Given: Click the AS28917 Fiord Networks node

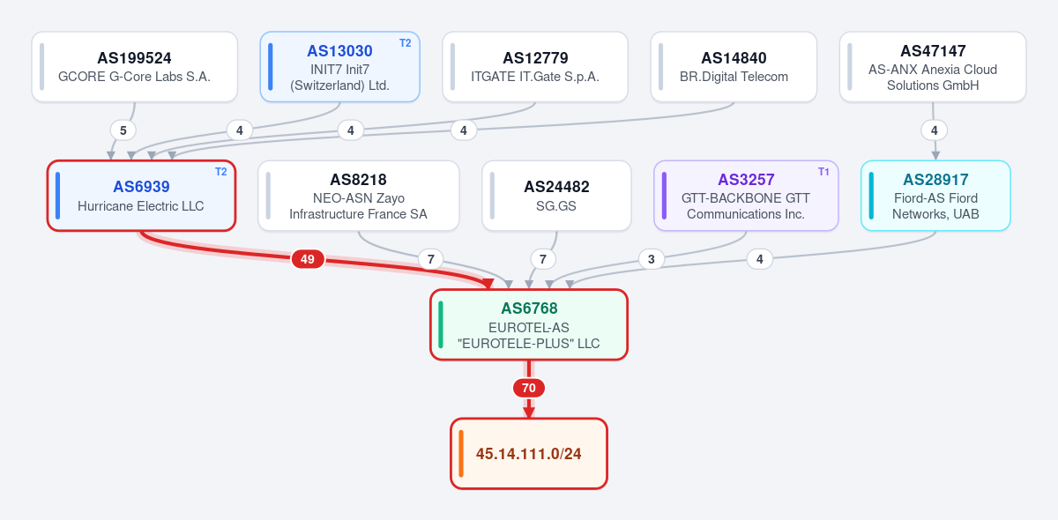Looking at the screenshot, I should point(935,196).
